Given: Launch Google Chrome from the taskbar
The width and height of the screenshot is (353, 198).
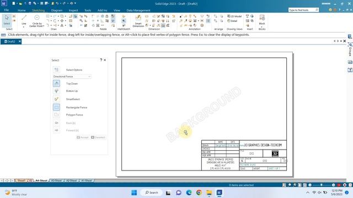Looking at the screenshot, I should pos(199,193).
